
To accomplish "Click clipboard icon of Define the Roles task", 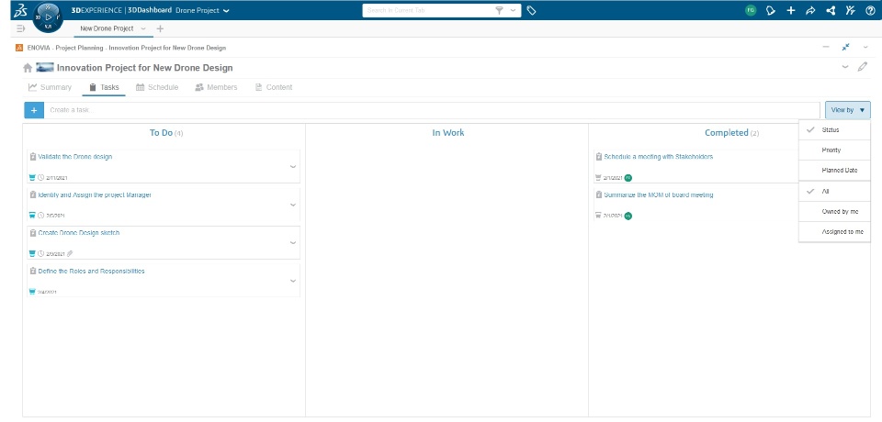I will 33,271.
